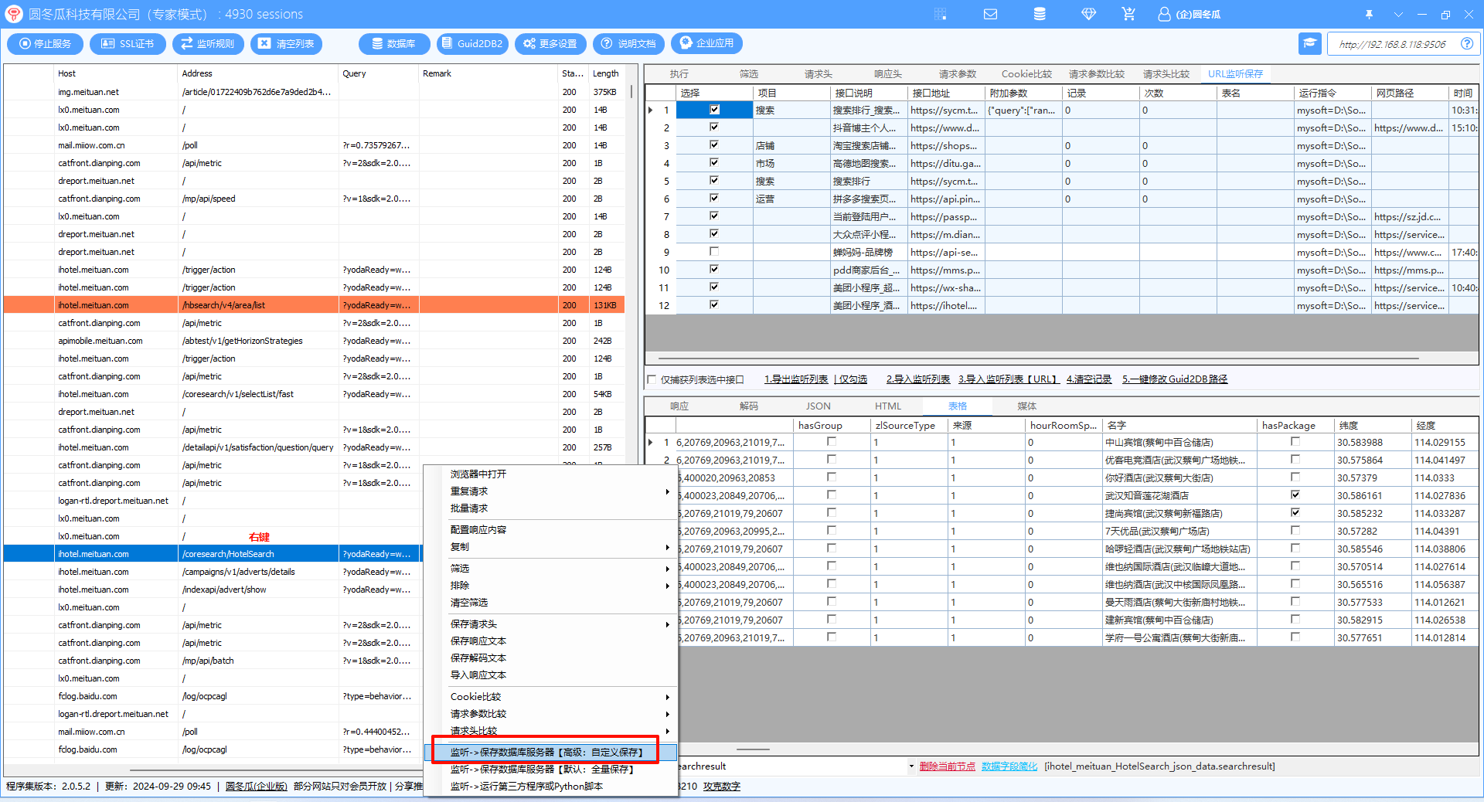
Task: Switch to the JSON response tab
Action: (x=818, y=406)
